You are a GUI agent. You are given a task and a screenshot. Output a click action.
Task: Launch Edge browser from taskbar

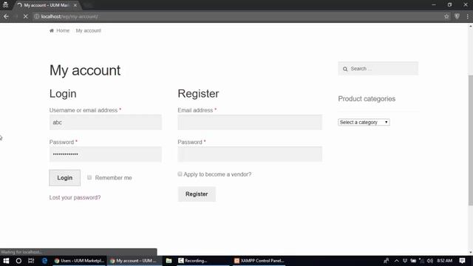[x=44, y=261]
